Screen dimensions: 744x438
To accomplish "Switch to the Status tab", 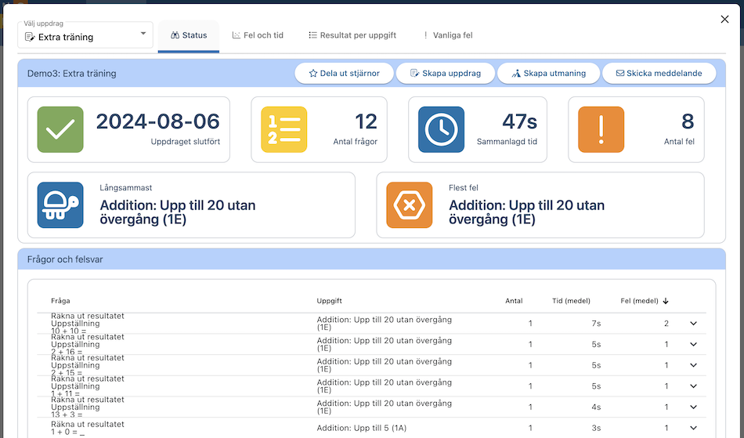I will click(189, 35).
